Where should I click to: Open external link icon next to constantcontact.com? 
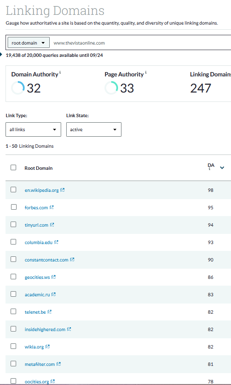pos(72,259)
